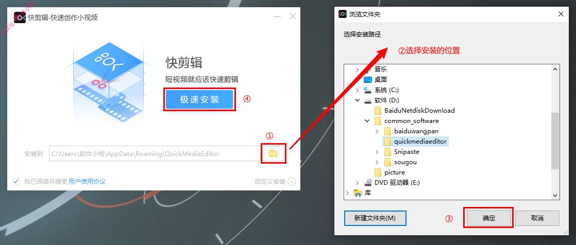The height and width of the screenshot is (245, 576).
Task: Select the quickmediaeditor folder
Action: point(416,141)
